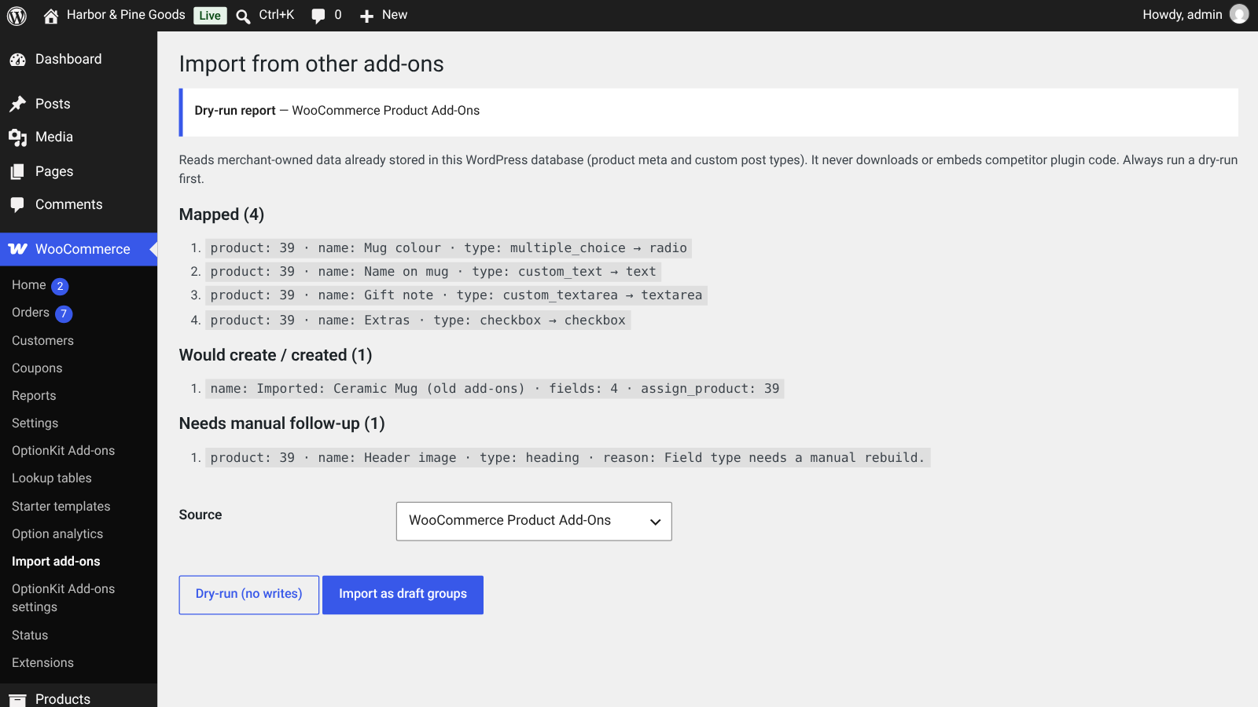
Task: Click the Dashboard gauge icon
Action: pyautogui.click(x=17, y=60)
